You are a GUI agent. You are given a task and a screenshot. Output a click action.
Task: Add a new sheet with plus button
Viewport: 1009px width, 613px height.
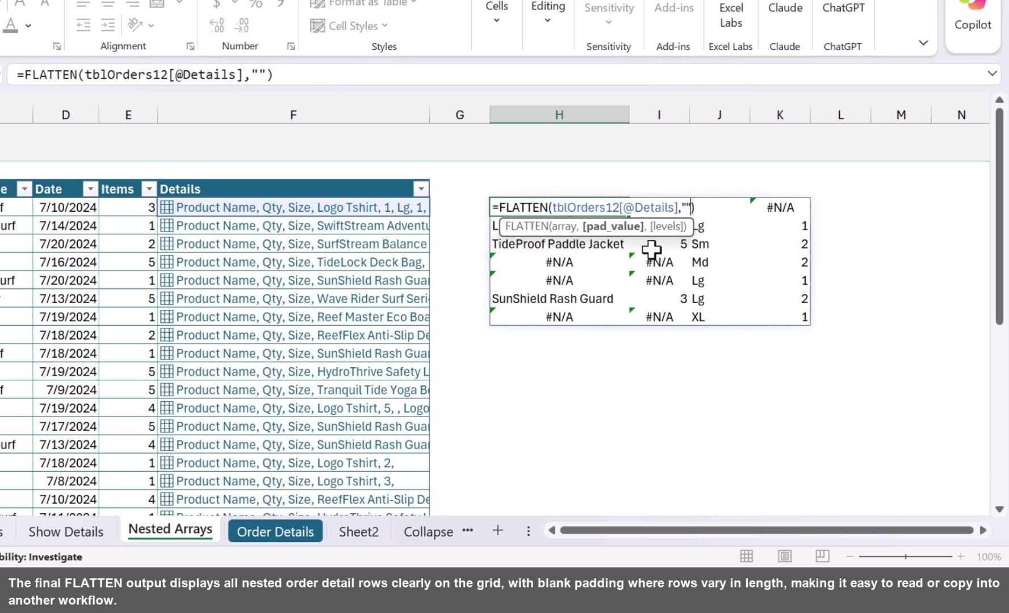point(498,531)
